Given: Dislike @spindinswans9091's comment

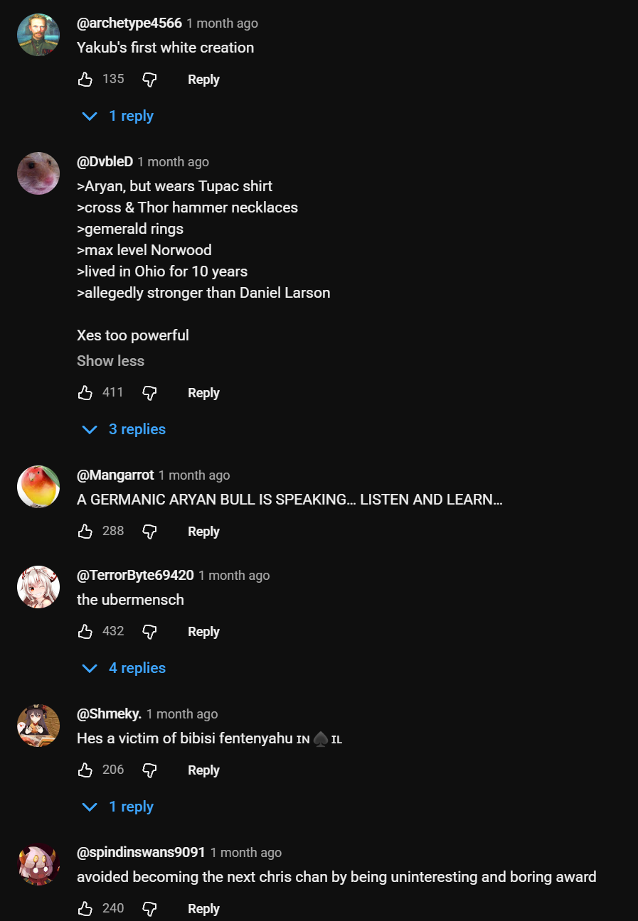Looking at the screenshot, I should coord(149,909).
